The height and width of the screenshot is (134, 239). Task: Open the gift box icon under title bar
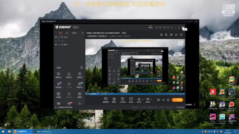(161, 35)
